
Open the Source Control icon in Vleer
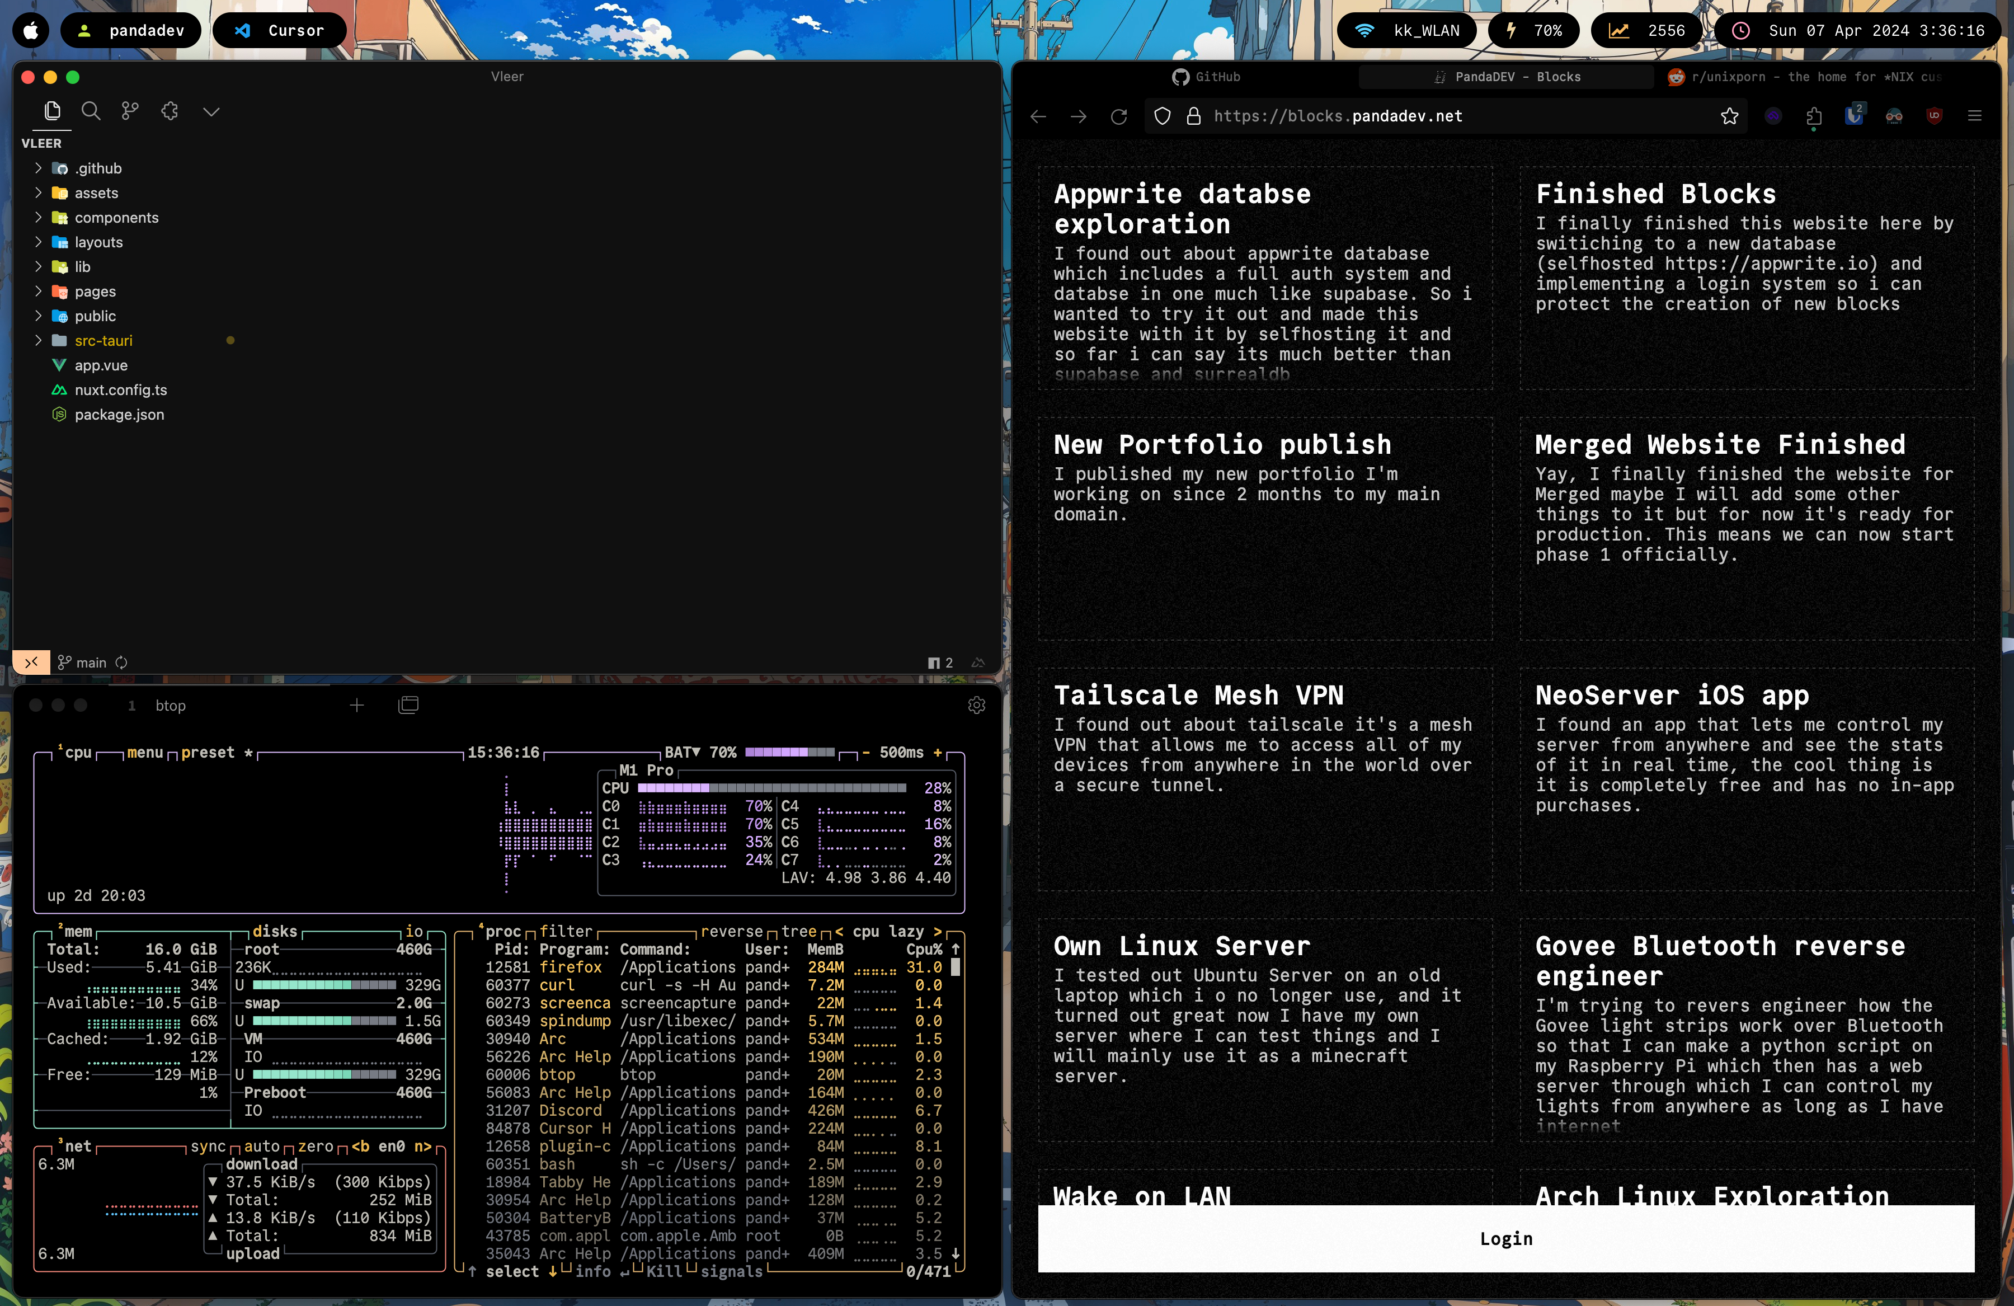click(x=130, y=111)
